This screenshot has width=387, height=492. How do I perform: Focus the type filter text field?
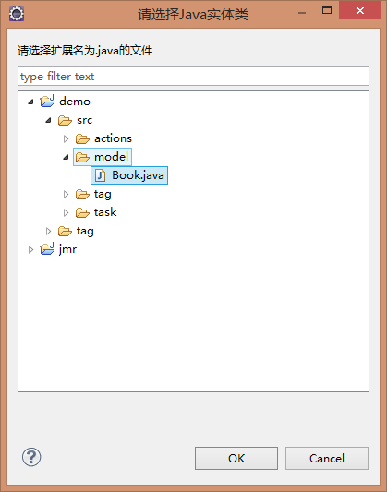[193, 77]
